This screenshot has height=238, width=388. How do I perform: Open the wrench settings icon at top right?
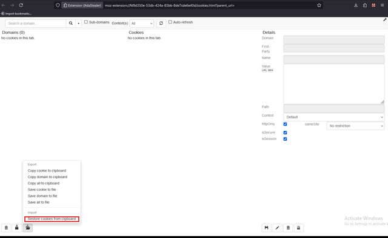click(x=385, y=19)
